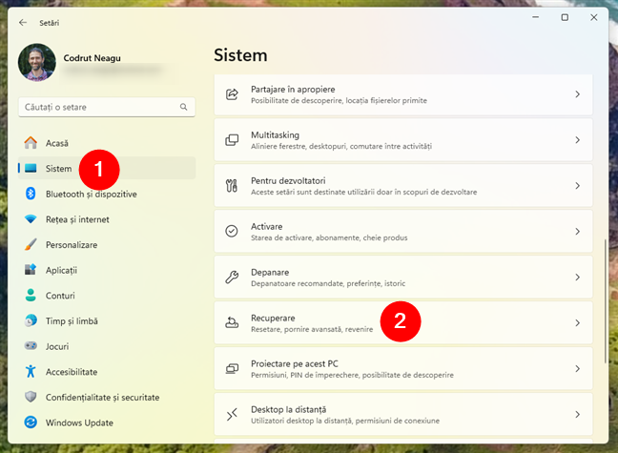Click the Pentru dezvoltatori tools icon

pyautogui.click(x=232, y=186)
